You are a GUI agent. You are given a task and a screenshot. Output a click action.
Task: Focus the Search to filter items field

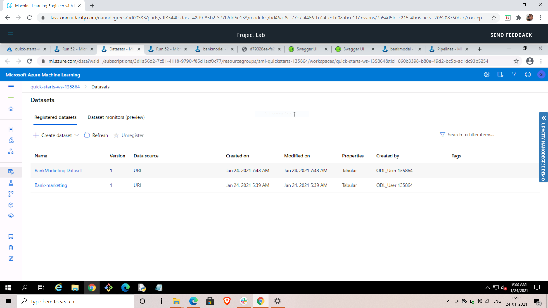(x=471, y=135)
